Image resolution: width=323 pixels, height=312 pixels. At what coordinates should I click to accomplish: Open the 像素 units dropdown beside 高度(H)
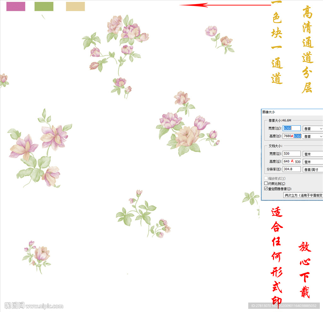313,136
